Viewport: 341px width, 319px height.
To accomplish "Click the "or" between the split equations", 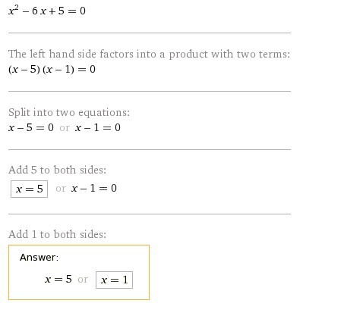I will (65, 128).
